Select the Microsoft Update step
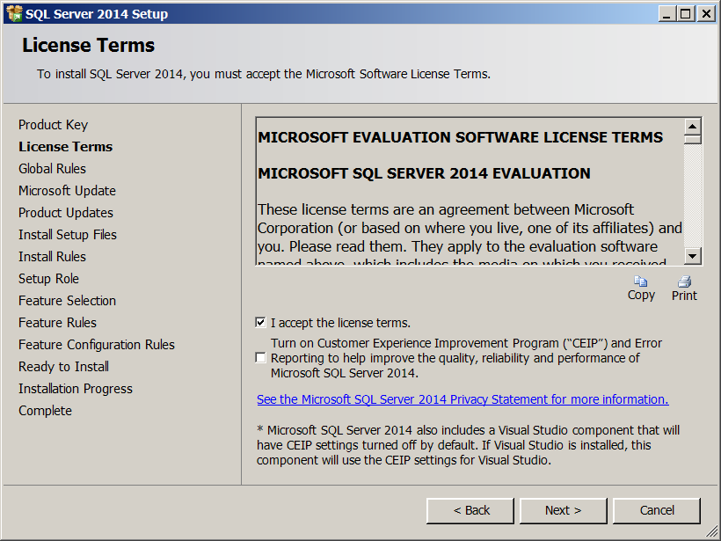This screenshot has width=721, height=541. (x=67, y=191)
